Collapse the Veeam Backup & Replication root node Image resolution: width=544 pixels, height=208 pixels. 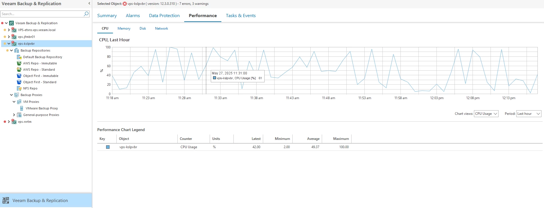tap(6, 23)
